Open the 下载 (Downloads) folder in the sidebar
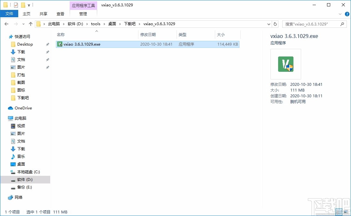Screen dimensions: 351x216 coord(21,52)
